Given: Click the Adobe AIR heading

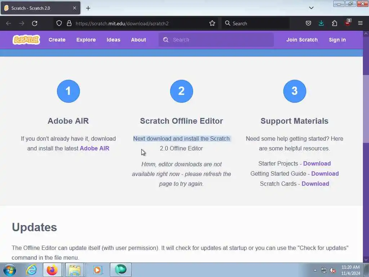Looking at the screenshot, I should (x=68, y=121).
